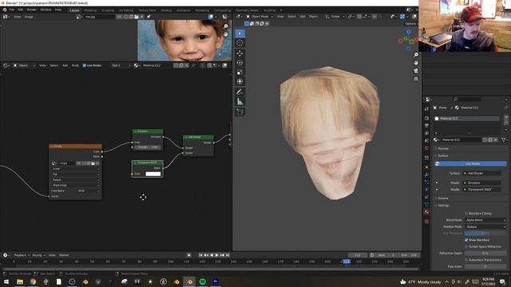Screen dimensions: 511x287
Task: Select the Rotate tool in viewport
Action: tap(240, 63)
